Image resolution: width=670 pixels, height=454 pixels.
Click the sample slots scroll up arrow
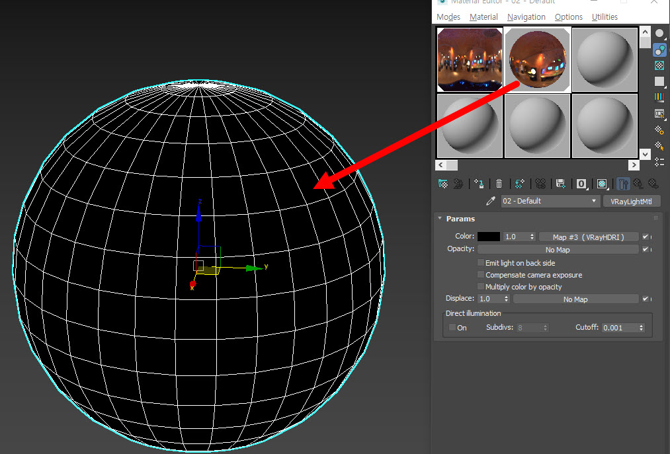tap(646, 32)
